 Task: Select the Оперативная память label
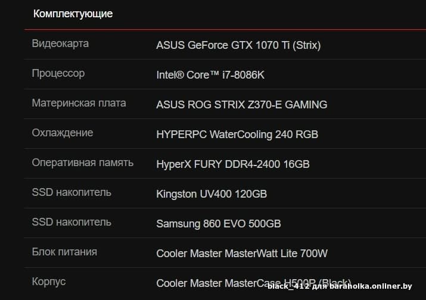[x=83, y=162]
